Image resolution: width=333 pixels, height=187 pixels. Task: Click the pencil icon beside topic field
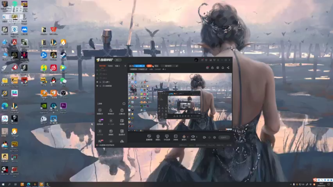(176, 66)
